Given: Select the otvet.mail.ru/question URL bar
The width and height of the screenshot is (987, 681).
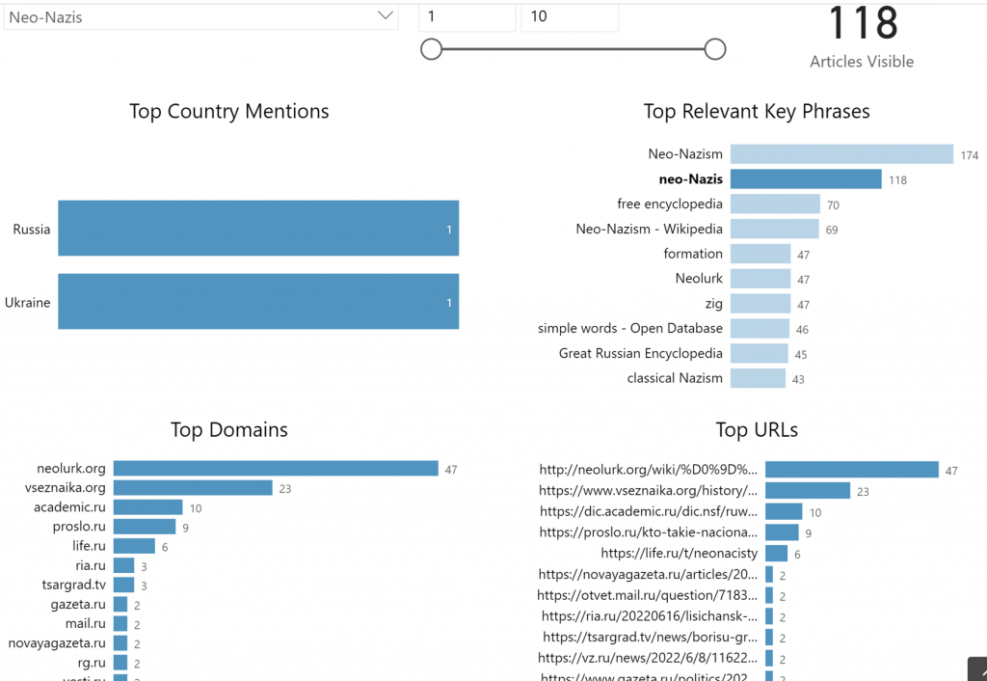Looking at the screenshot, I should click(769, 595).
